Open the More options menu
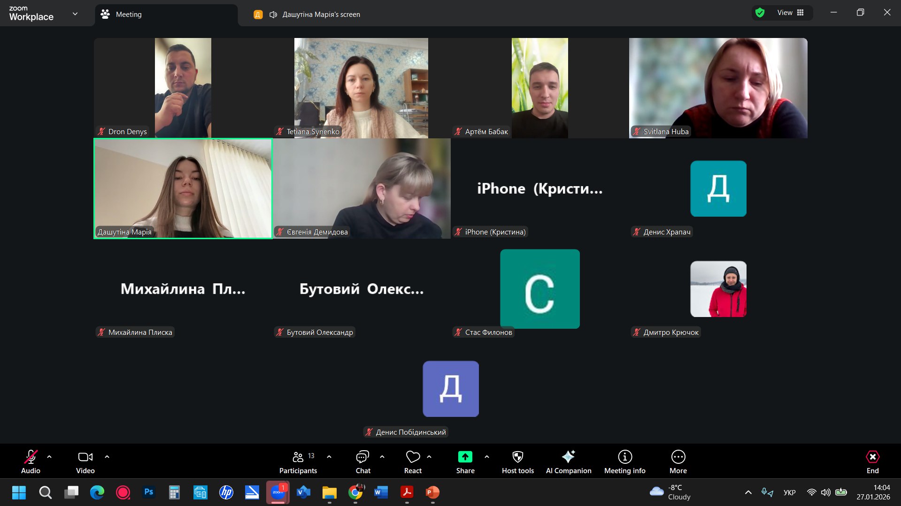 (678, 462)
